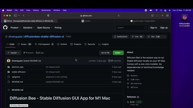This screenshot has height=108, width=193.
Task: Click the screen recording indicator icon
Action: pos(146,10)
